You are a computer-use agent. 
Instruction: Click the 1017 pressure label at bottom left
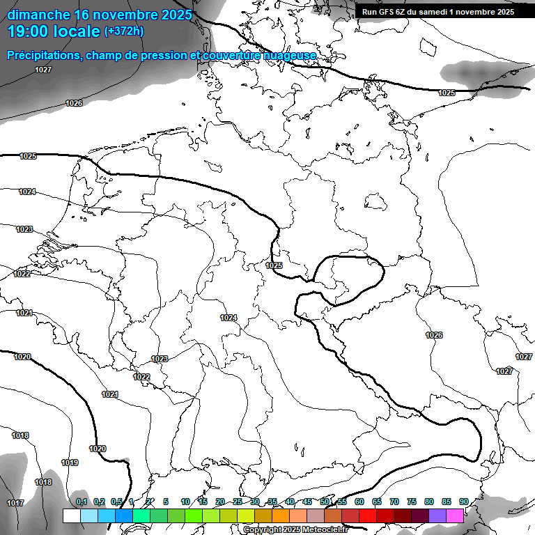coord(15,503)
